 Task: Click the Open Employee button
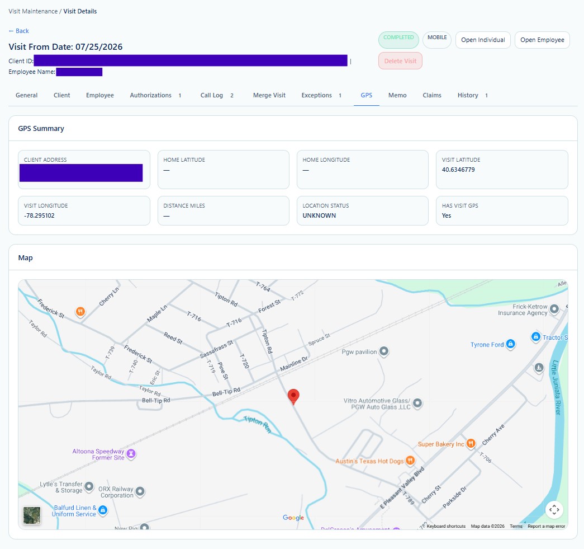click(542, 40)
